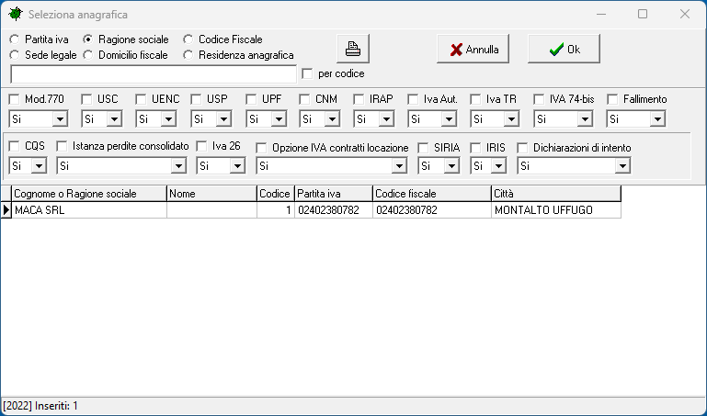Enable the per codice checkbox

pyautogui.click(x=308, y=73)
